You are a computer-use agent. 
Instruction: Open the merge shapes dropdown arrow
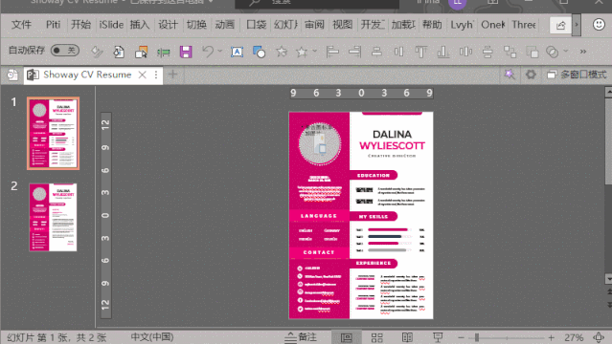[x=566, y=51]
